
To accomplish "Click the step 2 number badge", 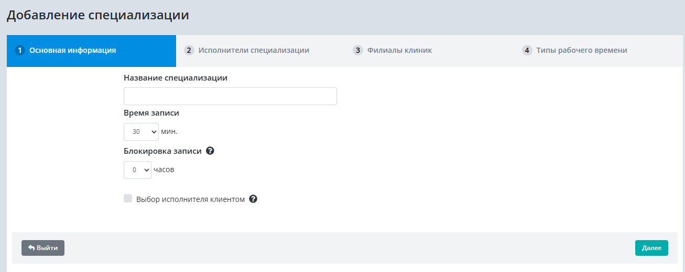I will [189, 51].
